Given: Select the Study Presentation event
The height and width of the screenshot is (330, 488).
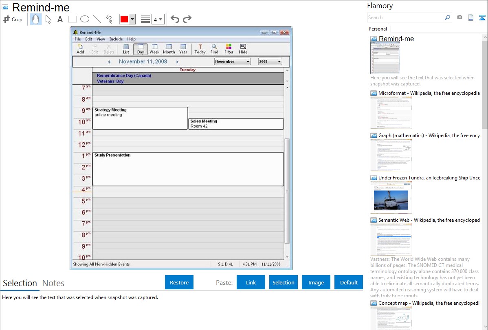Looking at the screenshot, I should tap(188, 169).
